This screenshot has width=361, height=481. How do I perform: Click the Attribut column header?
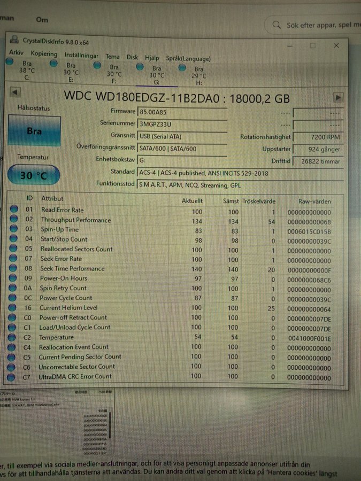(x=52, y=198)
